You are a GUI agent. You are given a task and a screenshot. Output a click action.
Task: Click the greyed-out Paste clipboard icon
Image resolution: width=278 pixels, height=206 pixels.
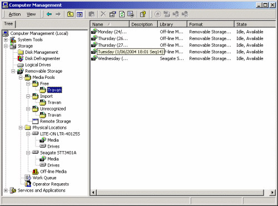coord(91,14)
